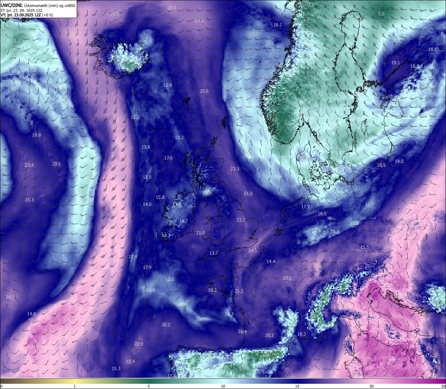Click the colour scale label 30
The image size is (446, 389).
click(371, 386)
